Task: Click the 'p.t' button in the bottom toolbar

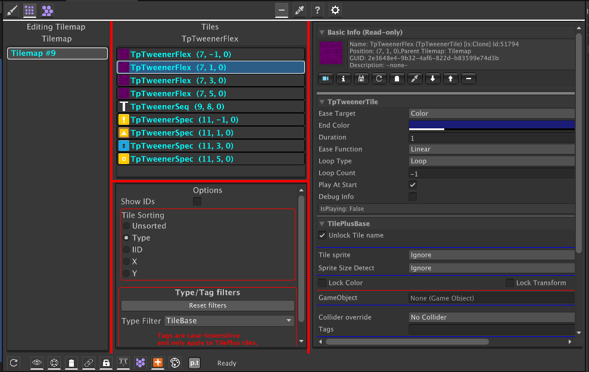Action: pyautogui.click(x=194, y=362)
